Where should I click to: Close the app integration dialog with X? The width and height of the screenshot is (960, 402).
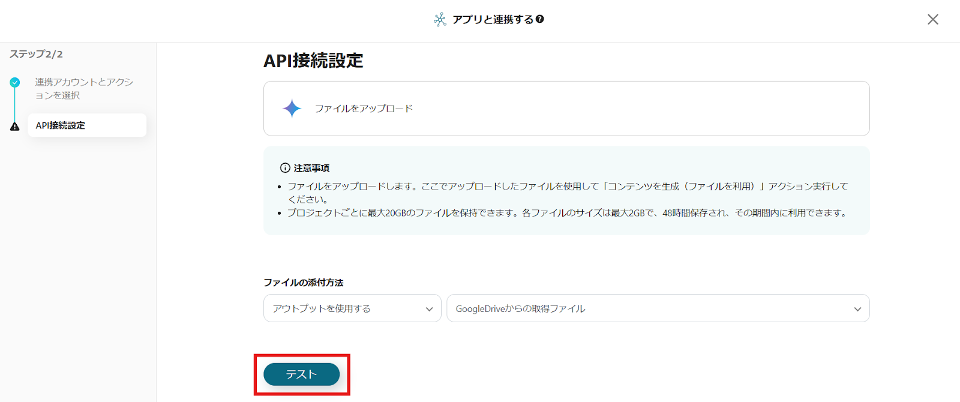932,19
